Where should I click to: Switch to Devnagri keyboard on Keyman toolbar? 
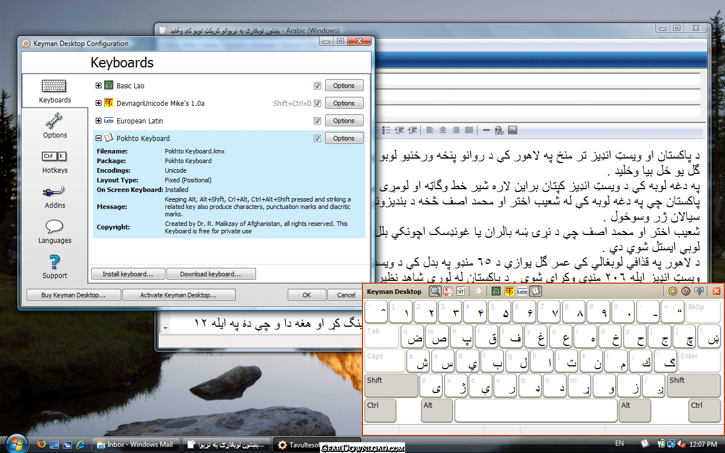point(509,291)
